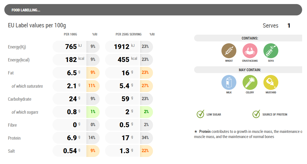
Task: Click the Salt 22% RI indicator
Action: [145, 151]
